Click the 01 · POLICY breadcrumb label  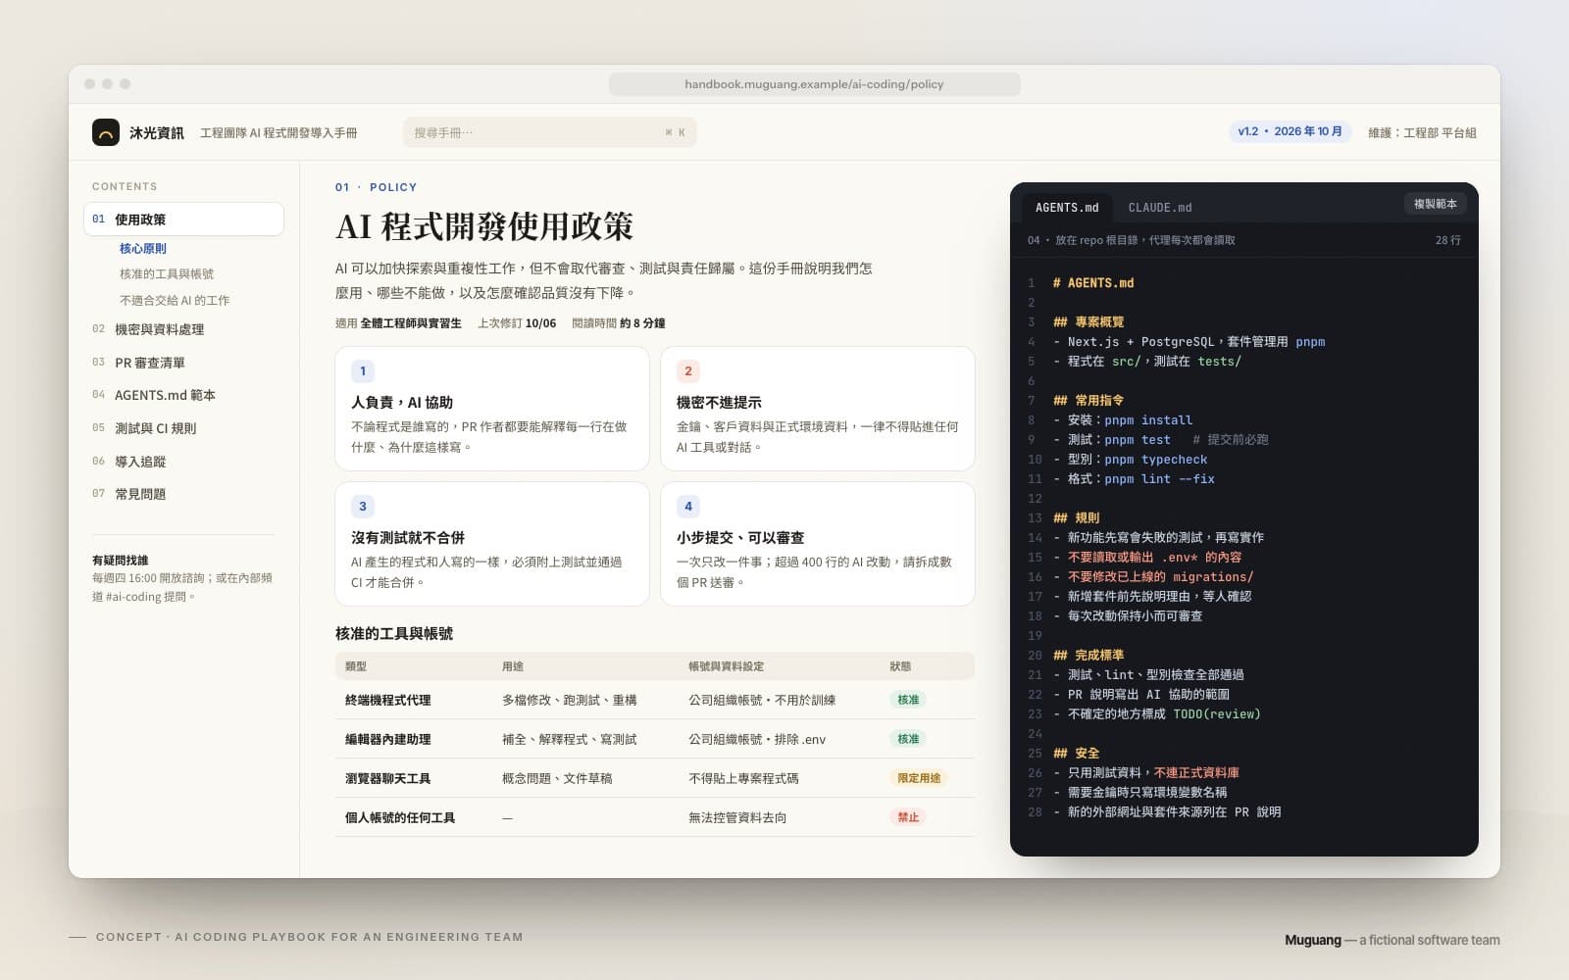[376, 187]
